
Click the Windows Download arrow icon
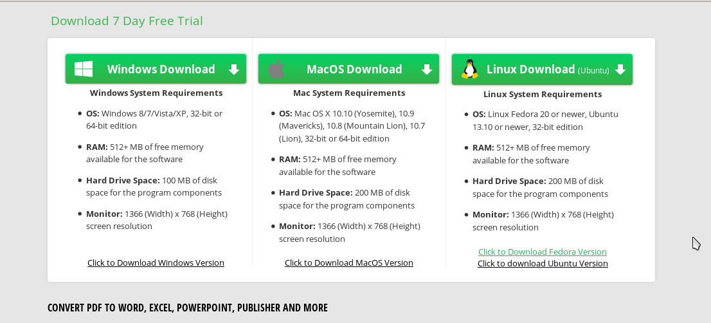pyautogui.click(x=234, y=69)
